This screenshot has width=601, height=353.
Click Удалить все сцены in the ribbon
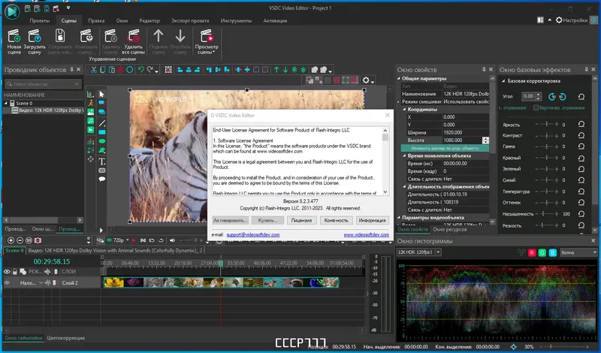134,36
